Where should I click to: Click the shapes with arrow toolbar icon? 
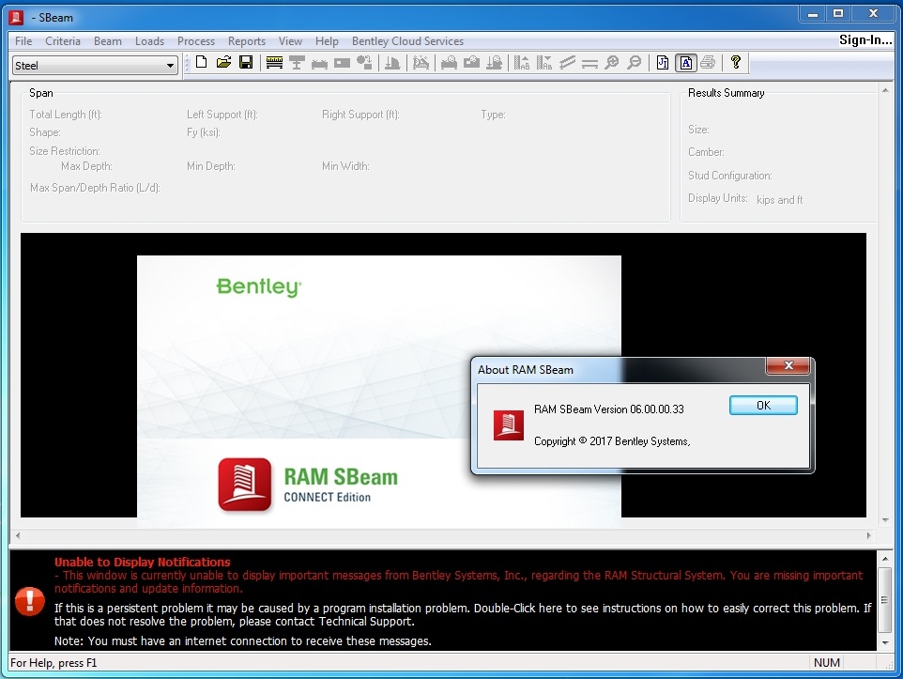pos(364,62)
